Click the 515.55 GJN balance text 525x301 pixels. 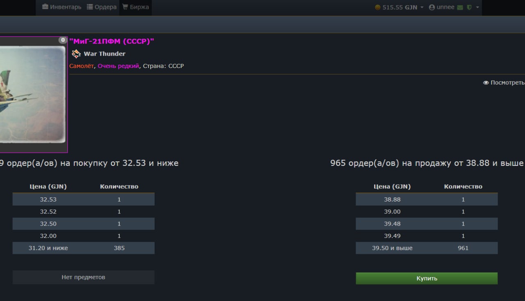pyautogui.click(x=400, y=7)
